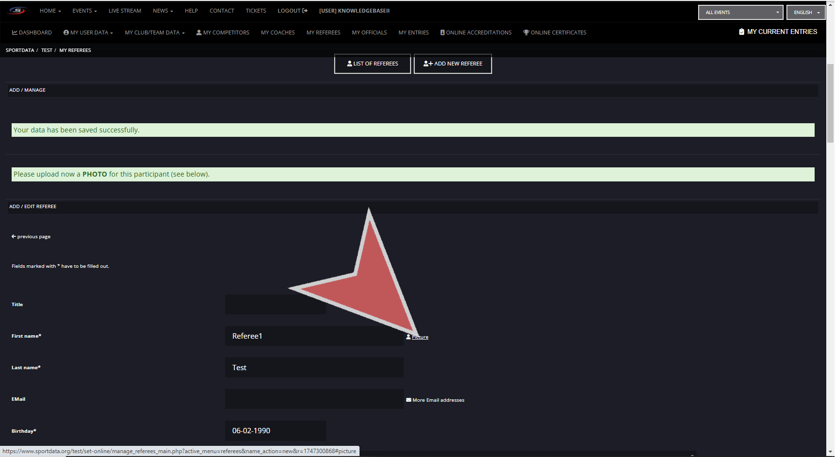Expand the My User Data menu

coord(88,33)
